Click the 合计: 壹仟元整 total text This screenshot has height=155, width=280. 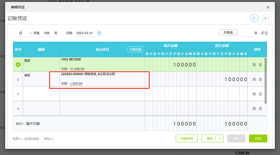[x=28, y=124]
